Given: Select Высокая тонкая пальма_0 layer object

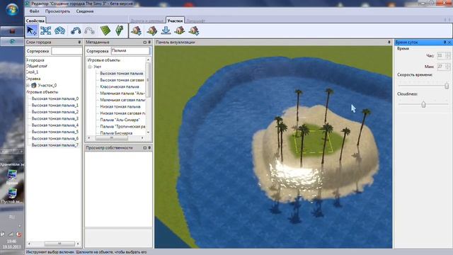Looking at the screenshot, I should pos(55,98).
